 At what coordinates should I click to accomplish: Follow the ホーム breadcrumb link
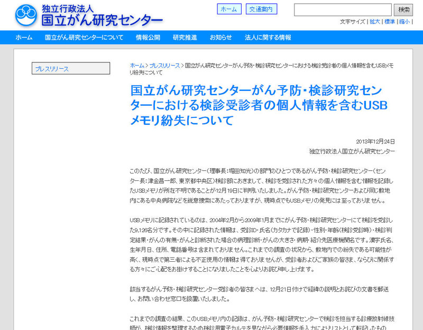point(136,65)
